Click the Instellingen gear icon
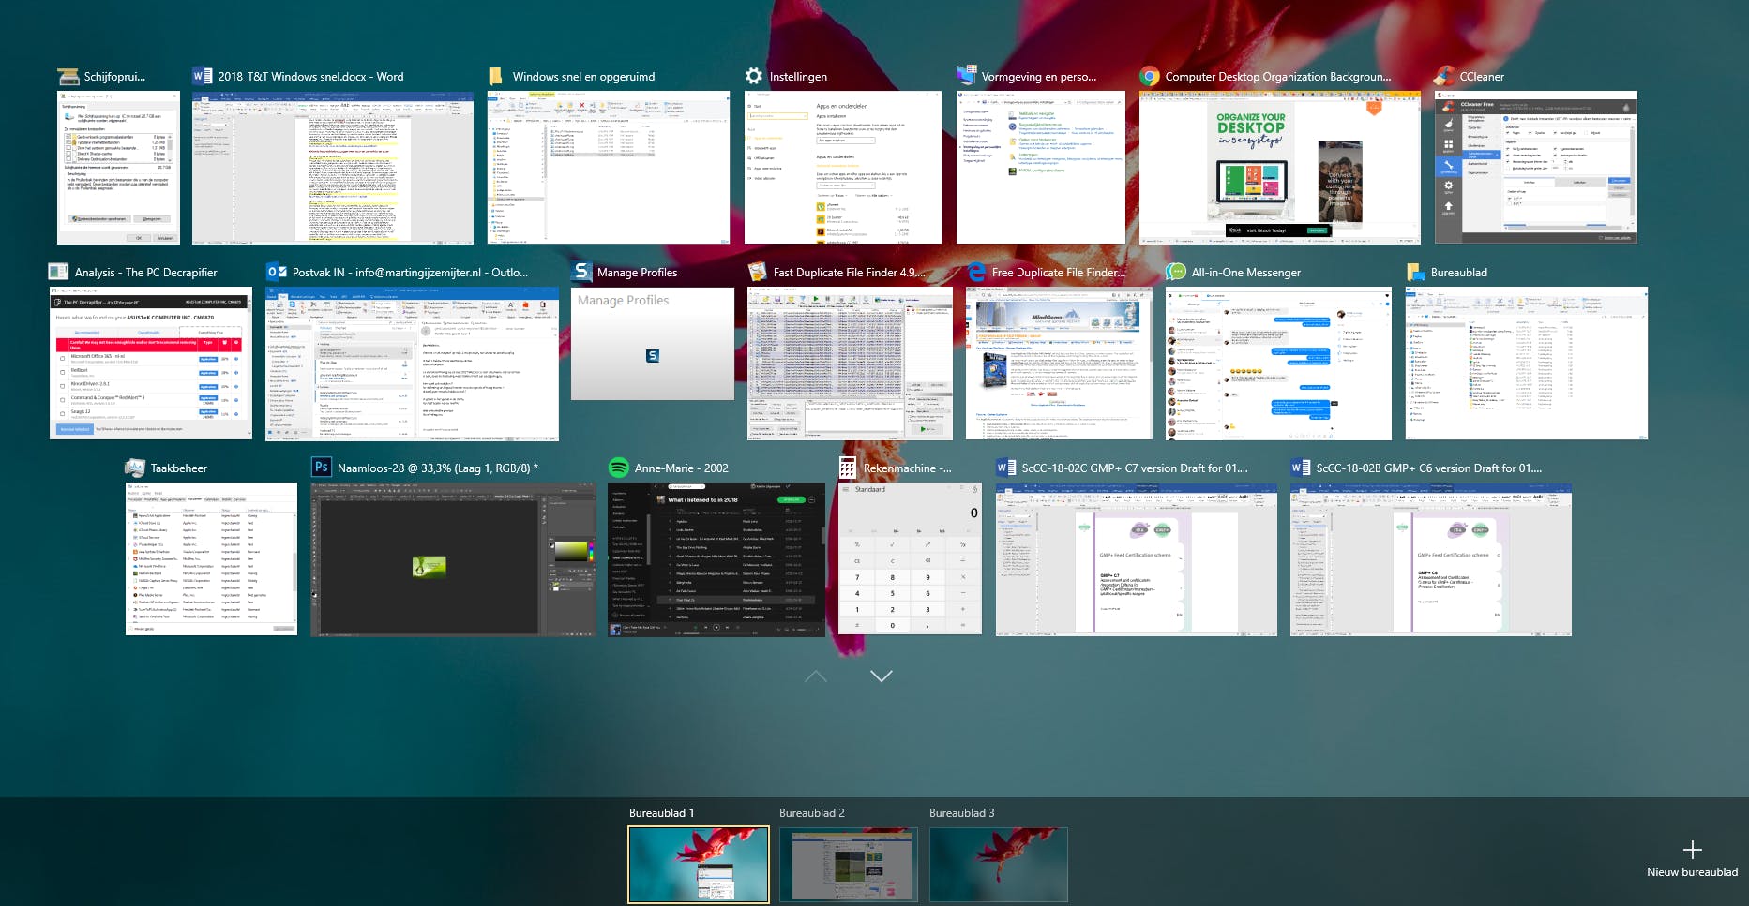 [x=754, y=77]
